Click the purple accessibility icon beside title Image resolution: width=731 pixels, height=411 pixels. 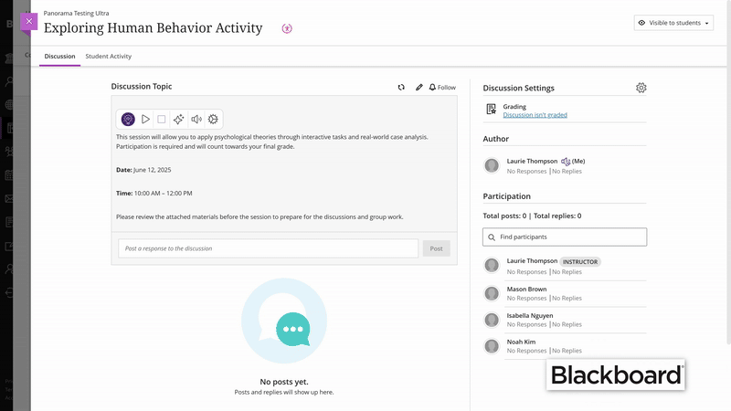(x=287, y=28)
